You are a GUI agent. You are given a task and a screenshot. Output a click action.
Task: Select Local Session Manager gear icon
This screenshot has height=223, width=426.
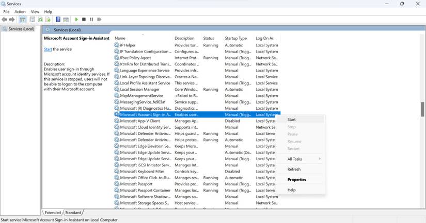point(117,89)
